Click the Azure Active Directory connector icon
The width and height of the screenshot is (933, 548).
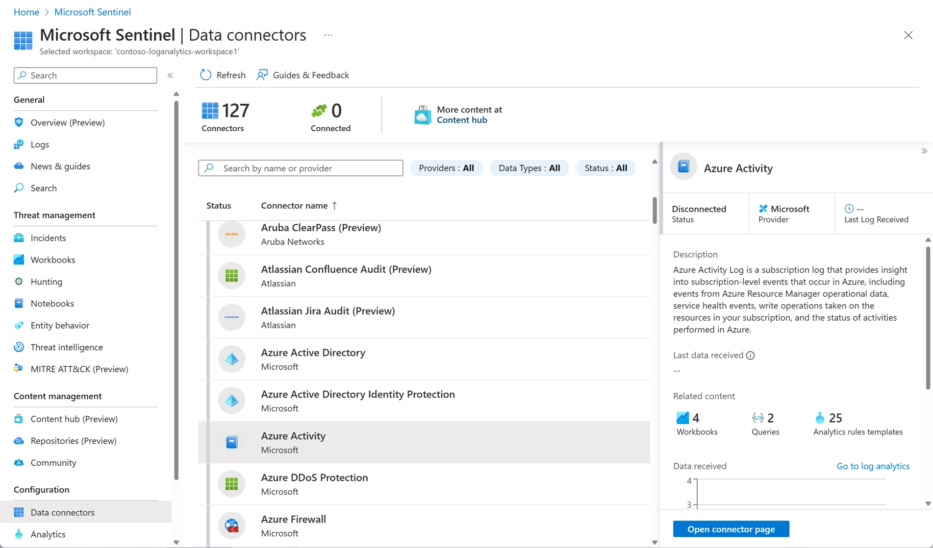pos(231,359)
